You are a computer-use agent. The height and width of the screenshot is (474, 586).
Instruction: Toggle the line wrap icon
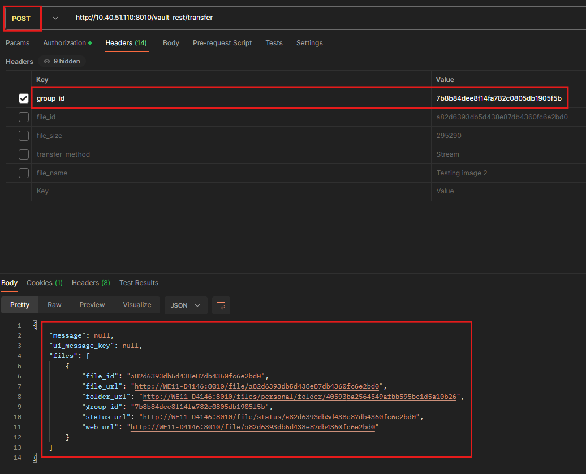[x=221, y=305]
